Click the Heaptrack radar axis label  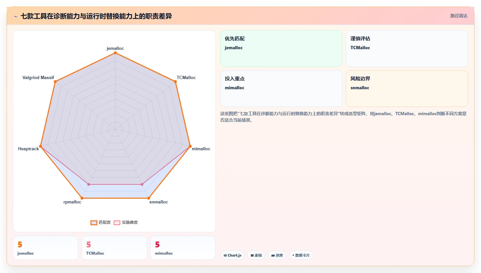28,149
